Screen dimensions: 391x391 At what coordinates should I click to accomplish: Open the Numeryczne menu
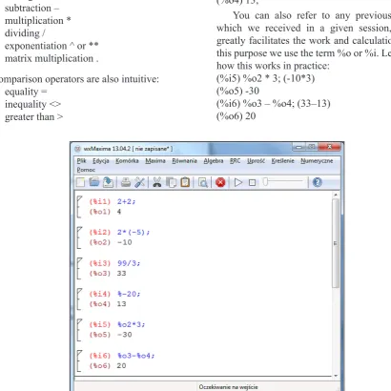(x=317, y=161)
